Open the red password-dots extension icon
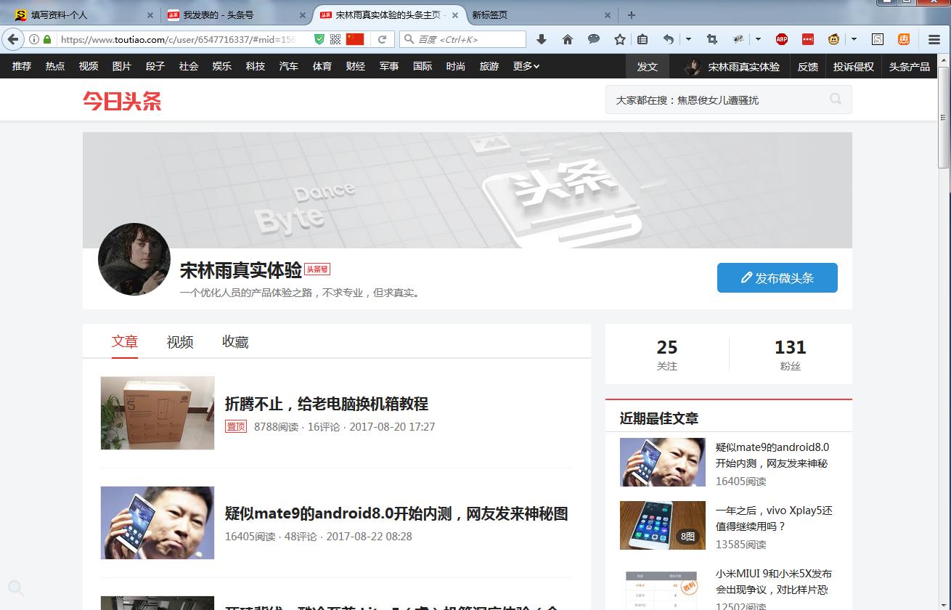 808,39
